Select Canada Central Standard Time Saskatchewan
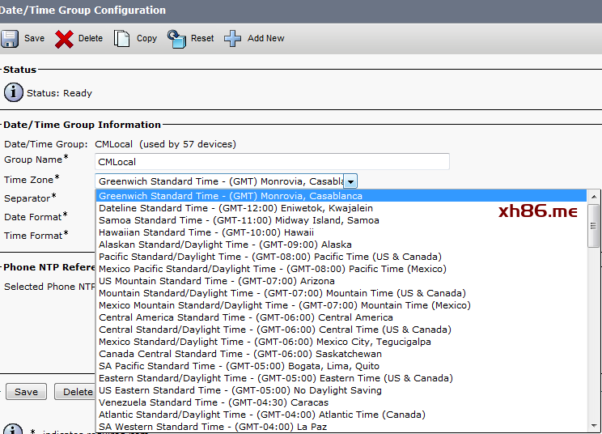This screenshot has width=602, height=434. [240, 354]
